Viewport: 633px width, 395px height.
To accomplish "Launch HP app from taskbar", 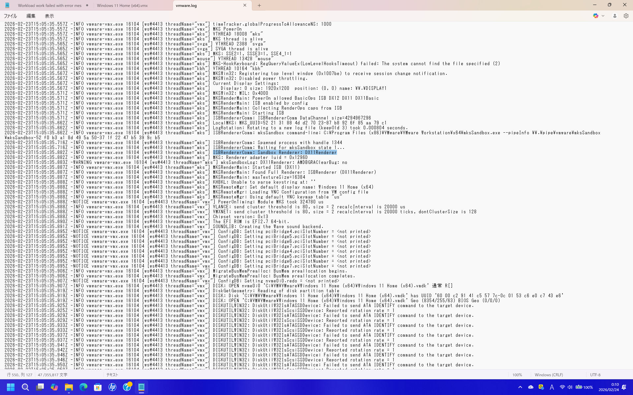I will (x=112, y=387).
